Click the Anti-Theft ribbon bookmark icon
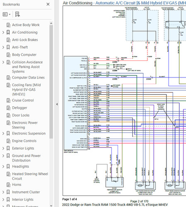 [x=8, y=47]
